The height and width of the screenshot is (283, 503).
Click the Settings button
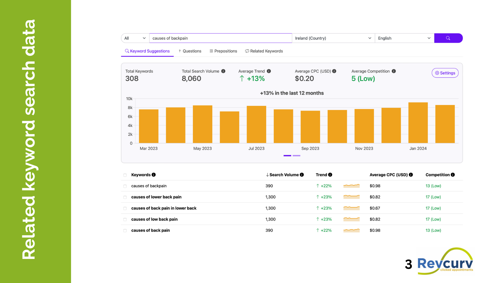pos(445,73)
